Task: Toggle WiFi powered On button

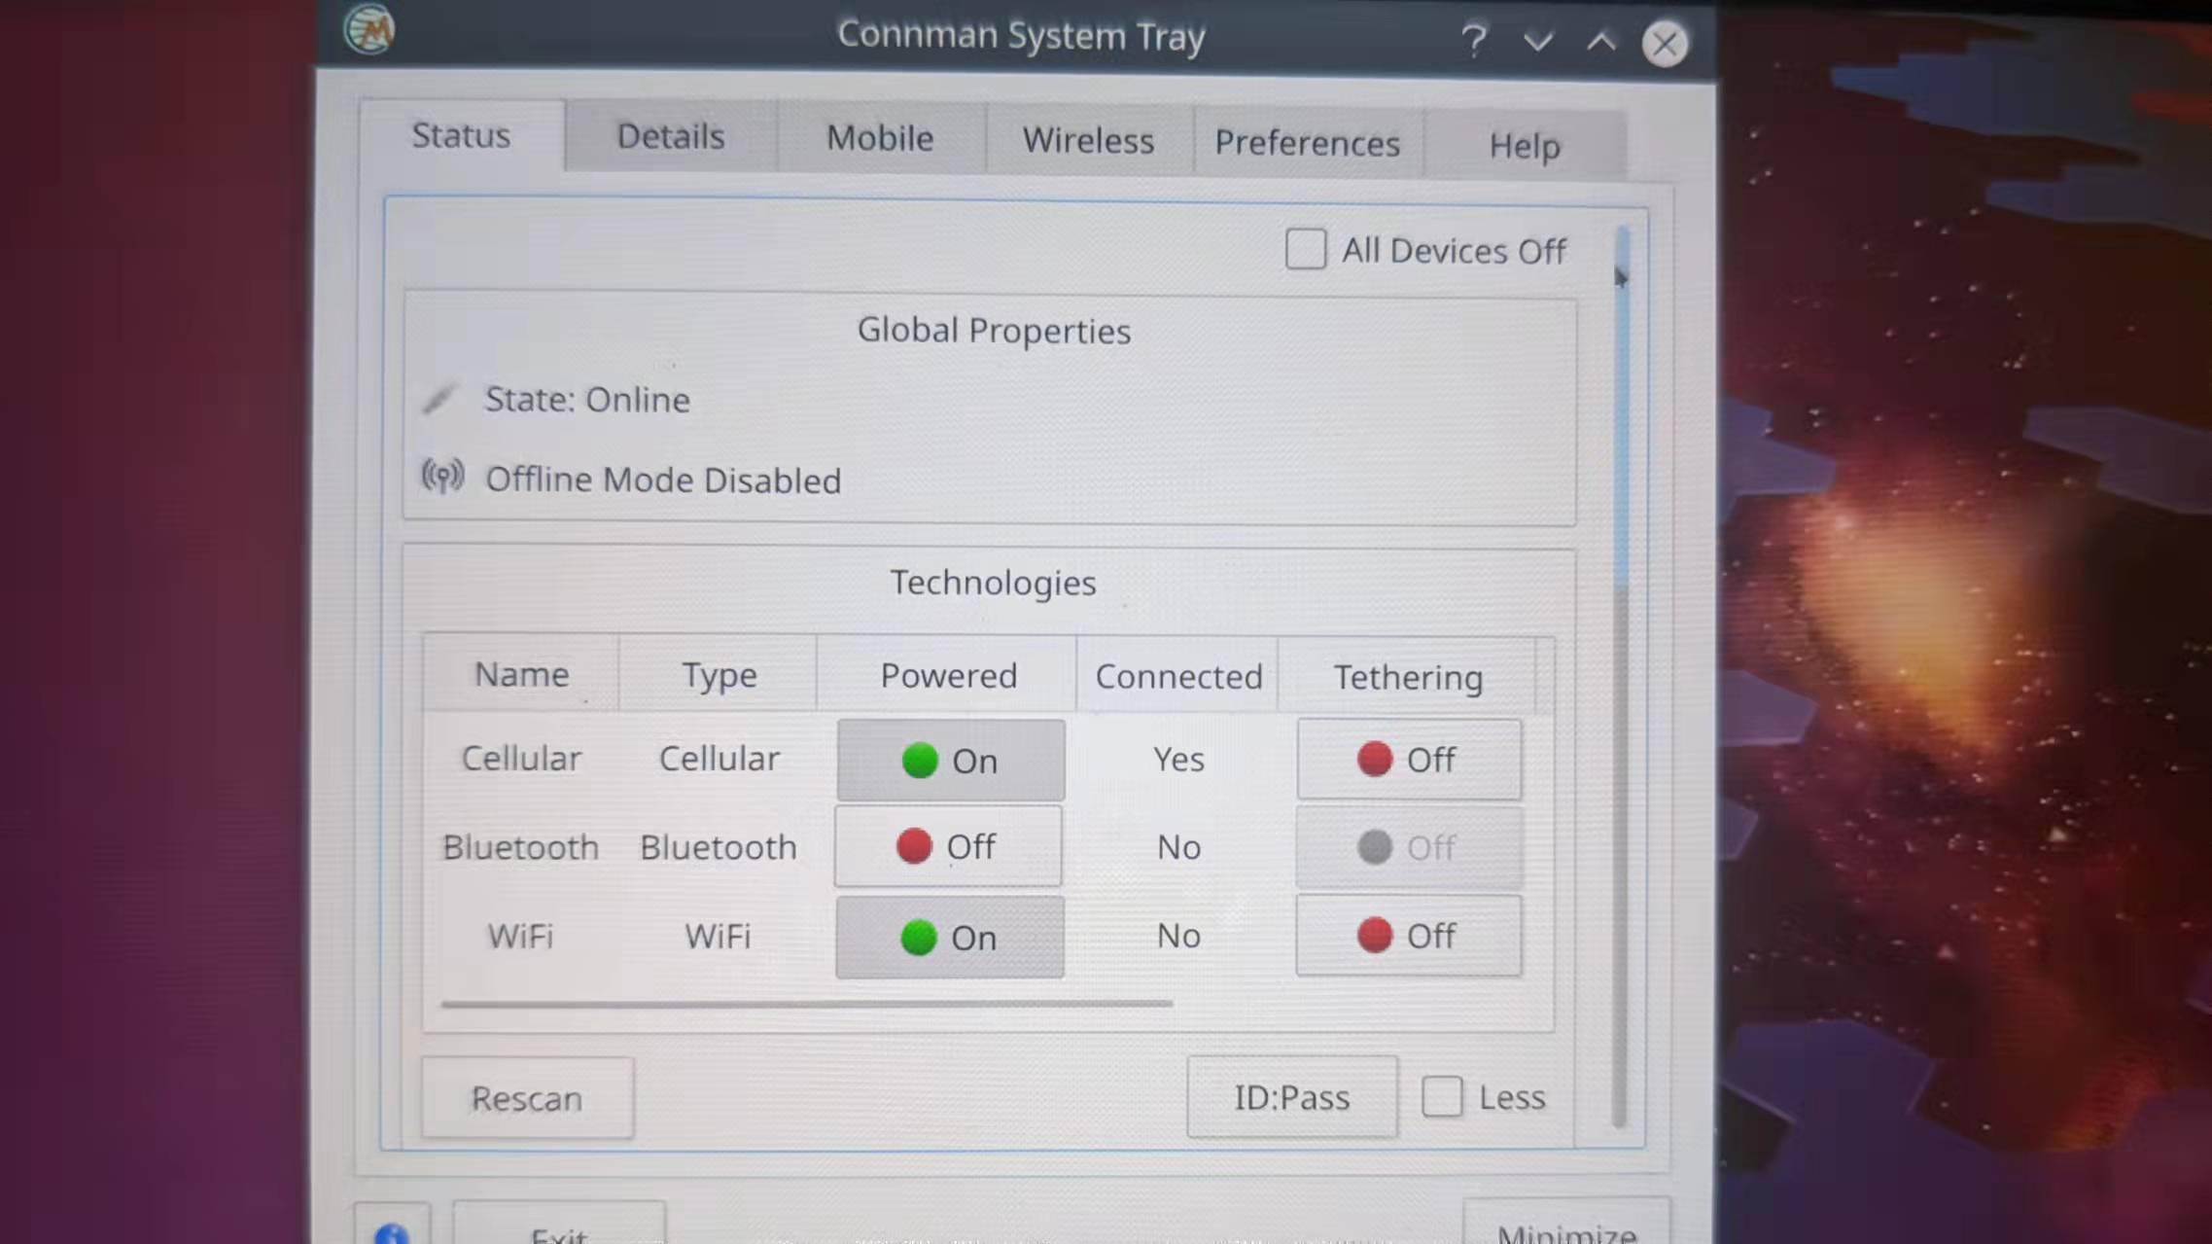Action: 950,937
